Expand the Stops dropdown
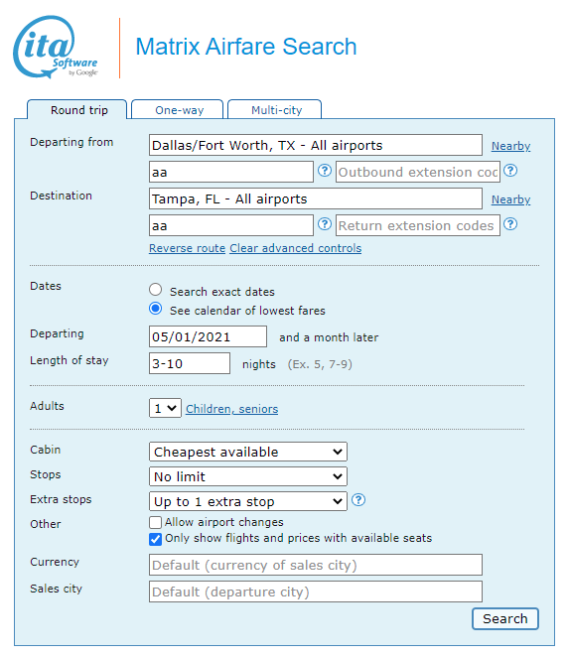This screenshot has width=569, height=657. click(x=248, y=476)
